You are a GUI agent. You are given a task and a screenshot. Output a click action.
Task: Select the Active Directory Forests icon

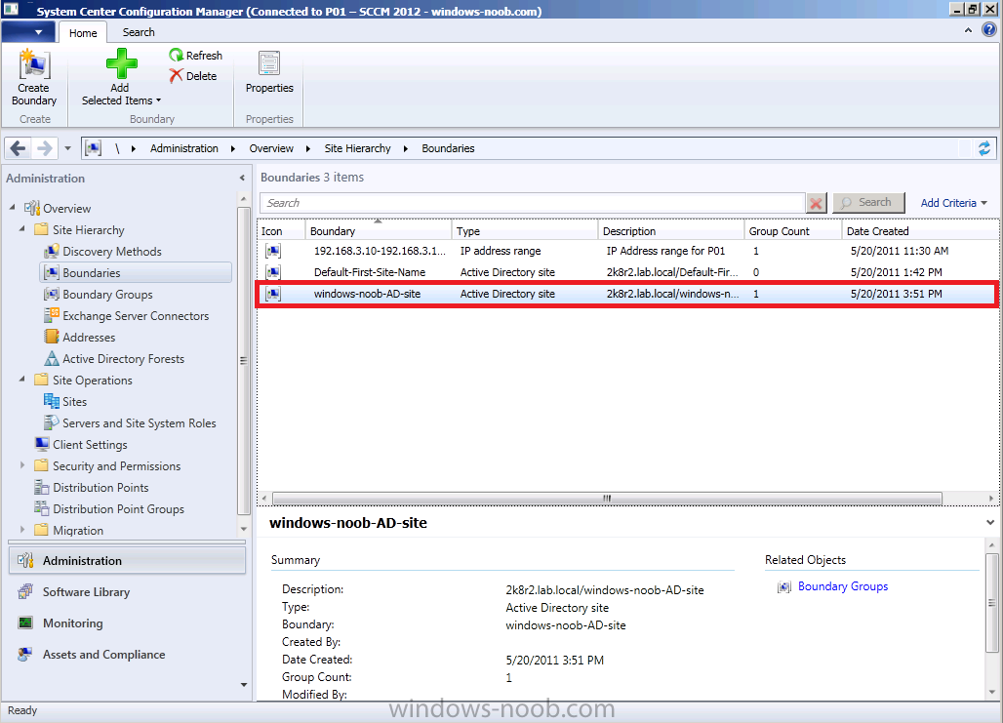(x=51, y=358)
